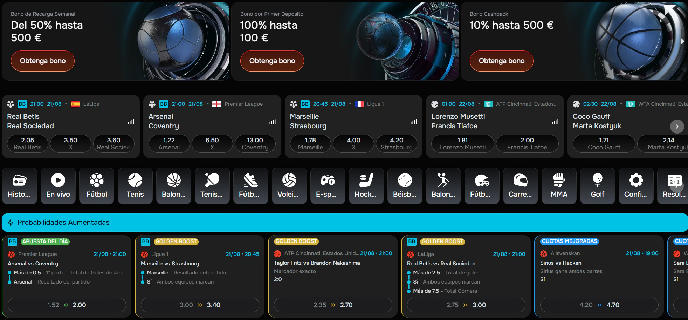Add Fritz vs Nakashima boosted 2.70 bet

333,305
